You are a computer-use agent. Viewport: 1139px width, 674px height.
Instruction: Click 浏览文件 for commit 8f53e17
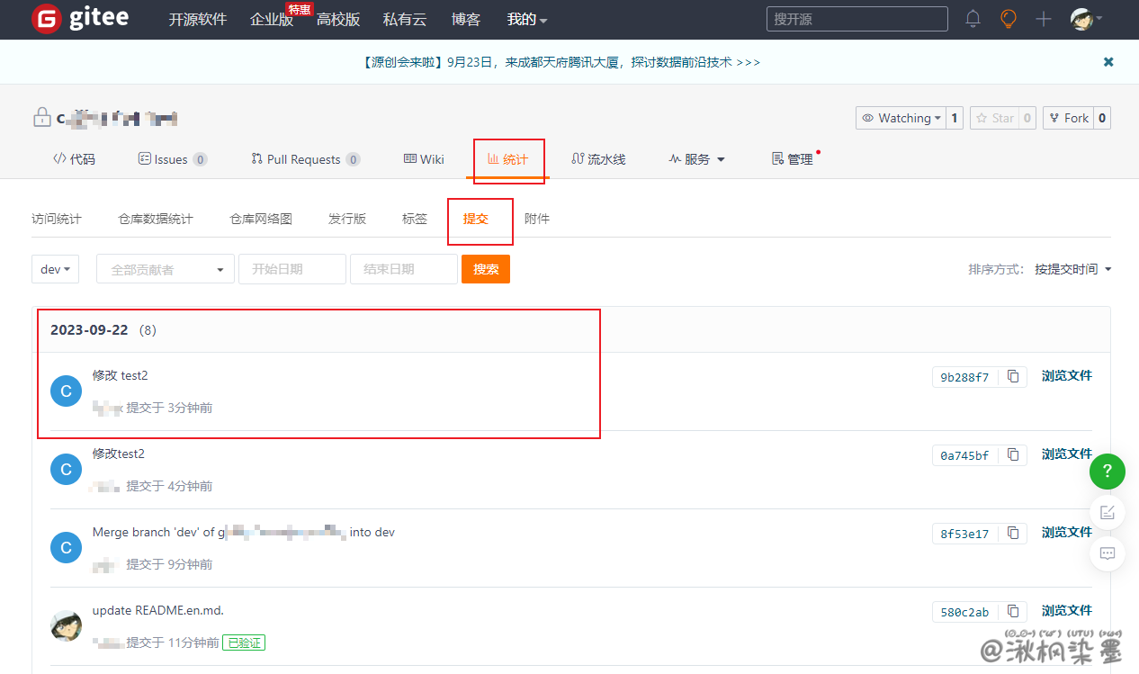pyautogui.click(x=1066, y=533)
